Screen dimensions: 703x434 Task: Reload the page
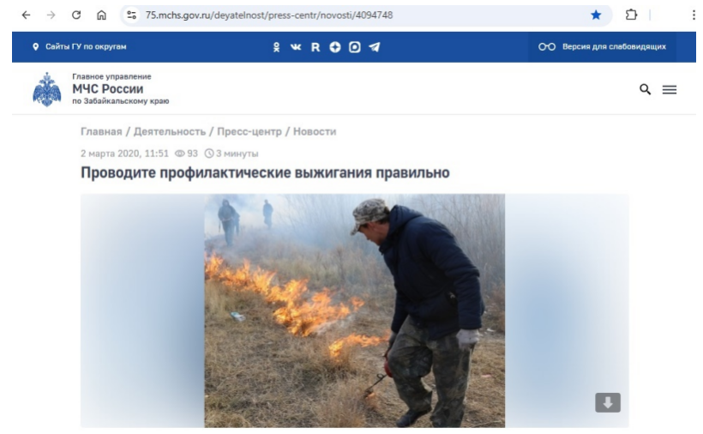coord(76,15)
